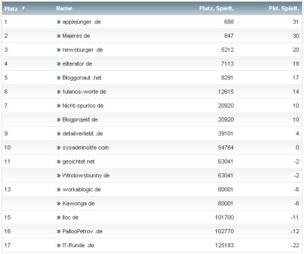Open the PallooPetrov .de link
Screen dimensions: 304x254
tap(82, 231)
